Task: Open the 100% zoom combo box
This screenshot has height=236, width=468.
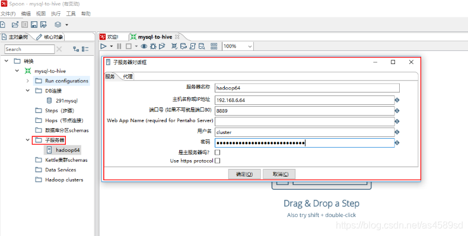Action: [238, 46]
